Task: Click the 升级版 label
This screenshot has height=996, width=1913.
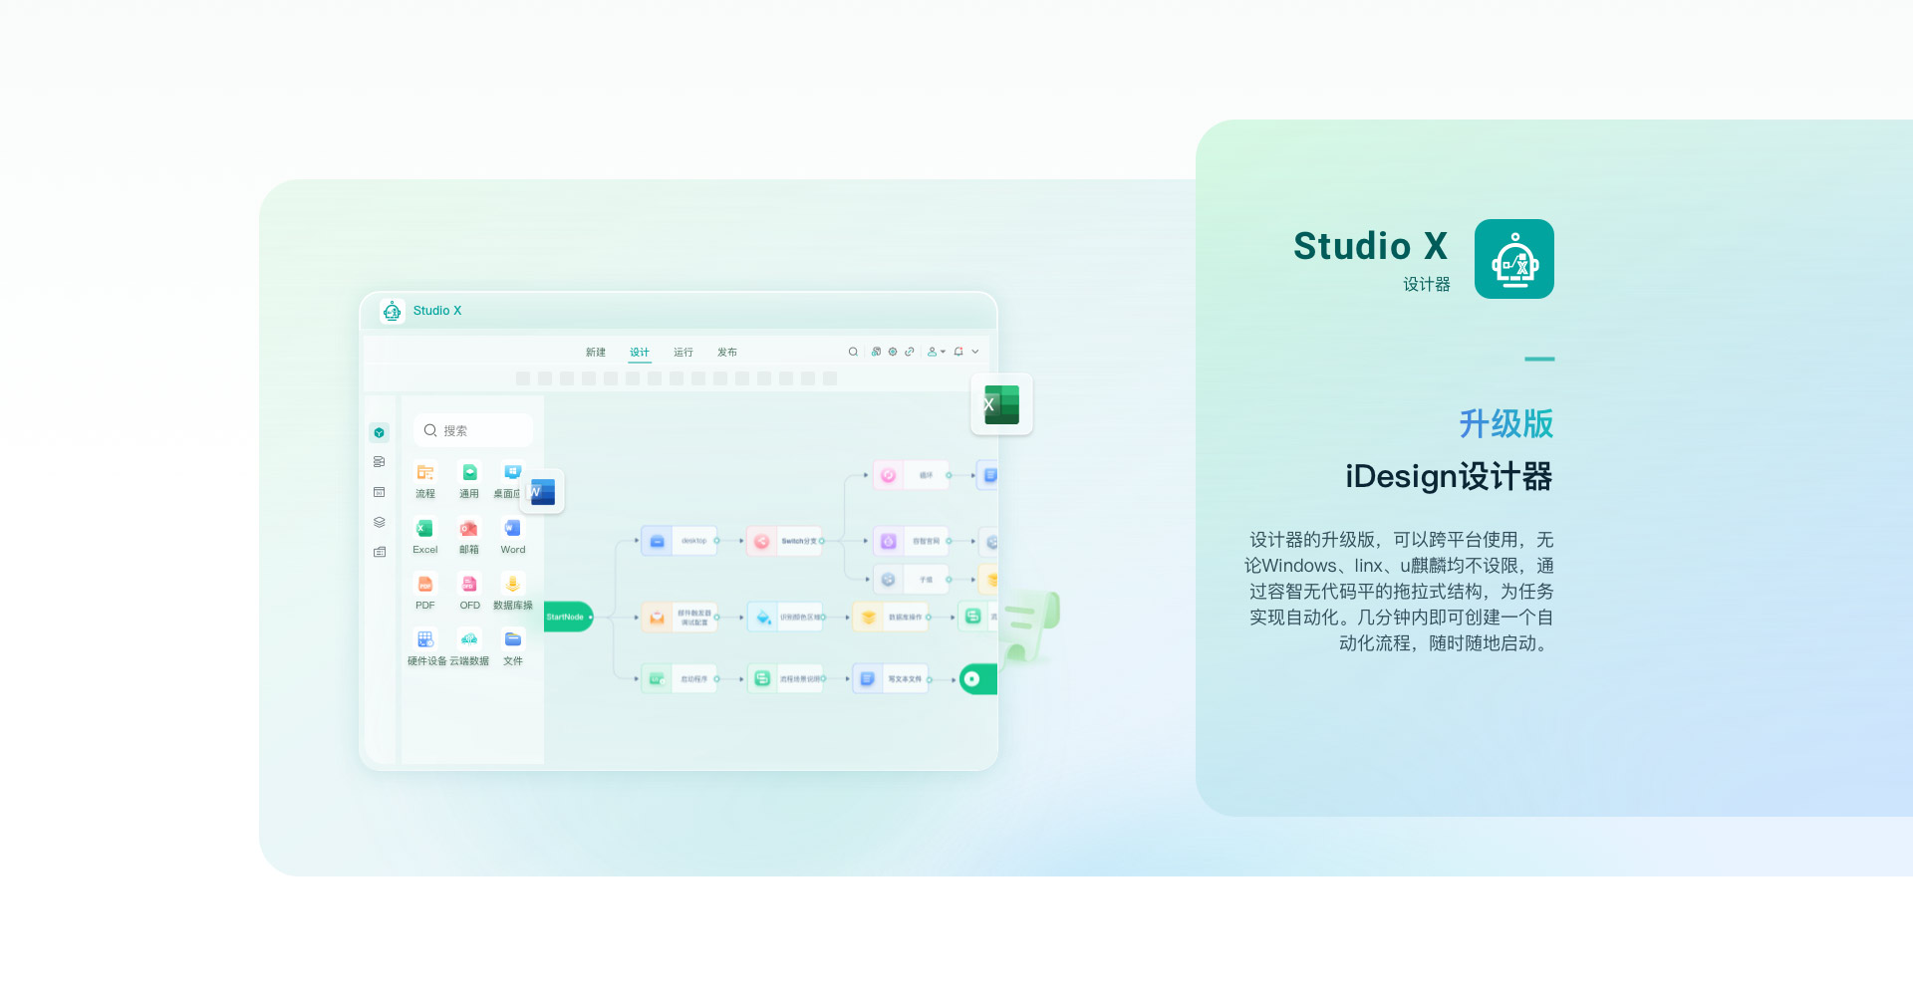Action: (1506, 424)
